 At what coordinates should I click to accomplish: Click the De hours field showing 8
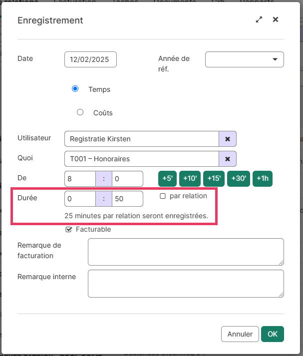pos(80,179)
